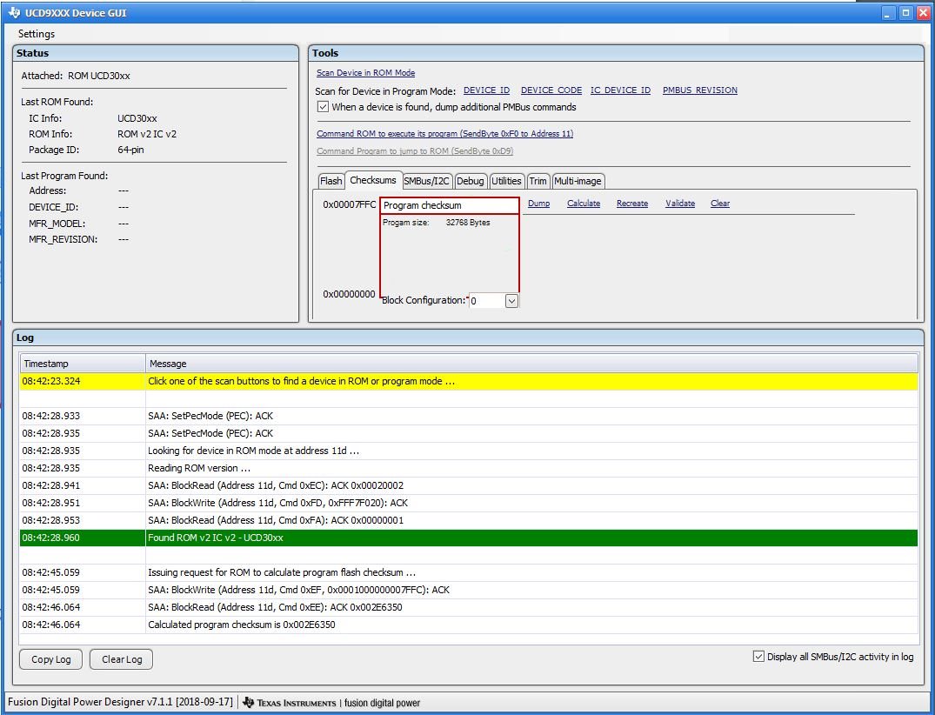The image size is (935, 715).
Task: Select 'Calculated program checksum is 0x002E6350' row
Action: click(469, 625)
